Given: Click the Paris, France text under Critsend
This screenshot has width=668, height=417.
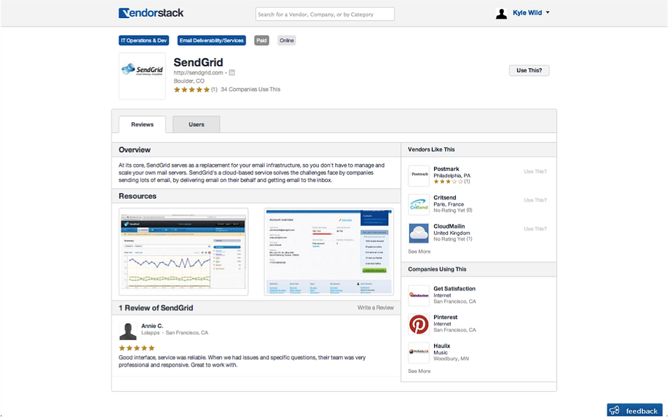Looking at the screenshot, I should point(449,204).
